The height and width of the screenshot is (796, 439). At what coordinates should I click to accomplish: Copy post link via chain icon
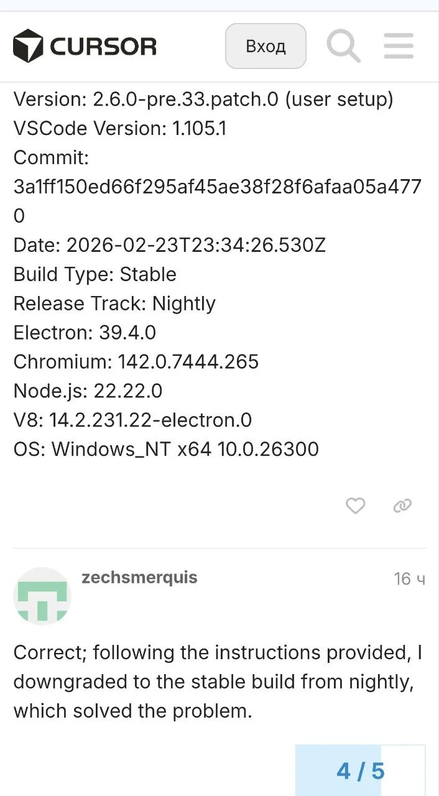(403, 506)
